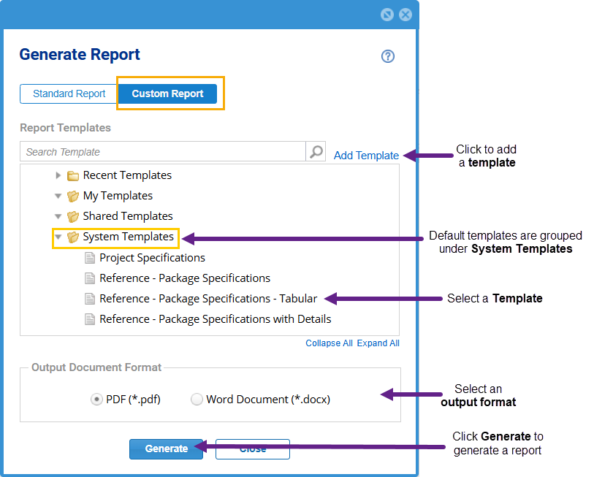594x477 pixels.
Task: Open the Add Template link
Action: click(x=366, y=155)
